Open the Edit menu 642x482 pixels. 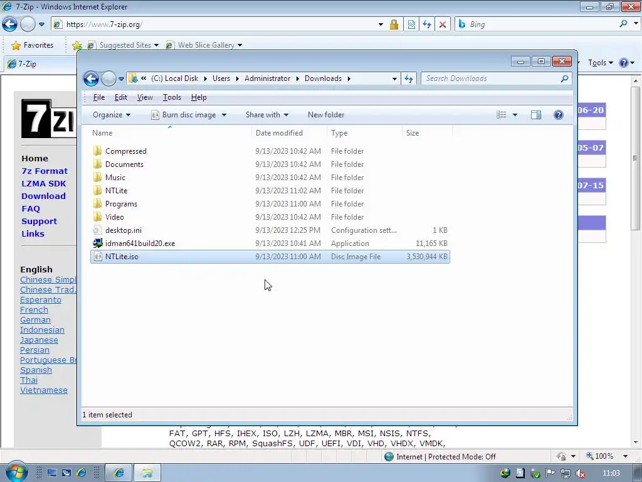click(120, 97)
